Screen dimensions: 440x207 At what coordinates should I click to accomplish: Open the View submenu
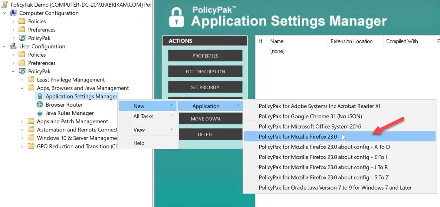coord(148,129)
